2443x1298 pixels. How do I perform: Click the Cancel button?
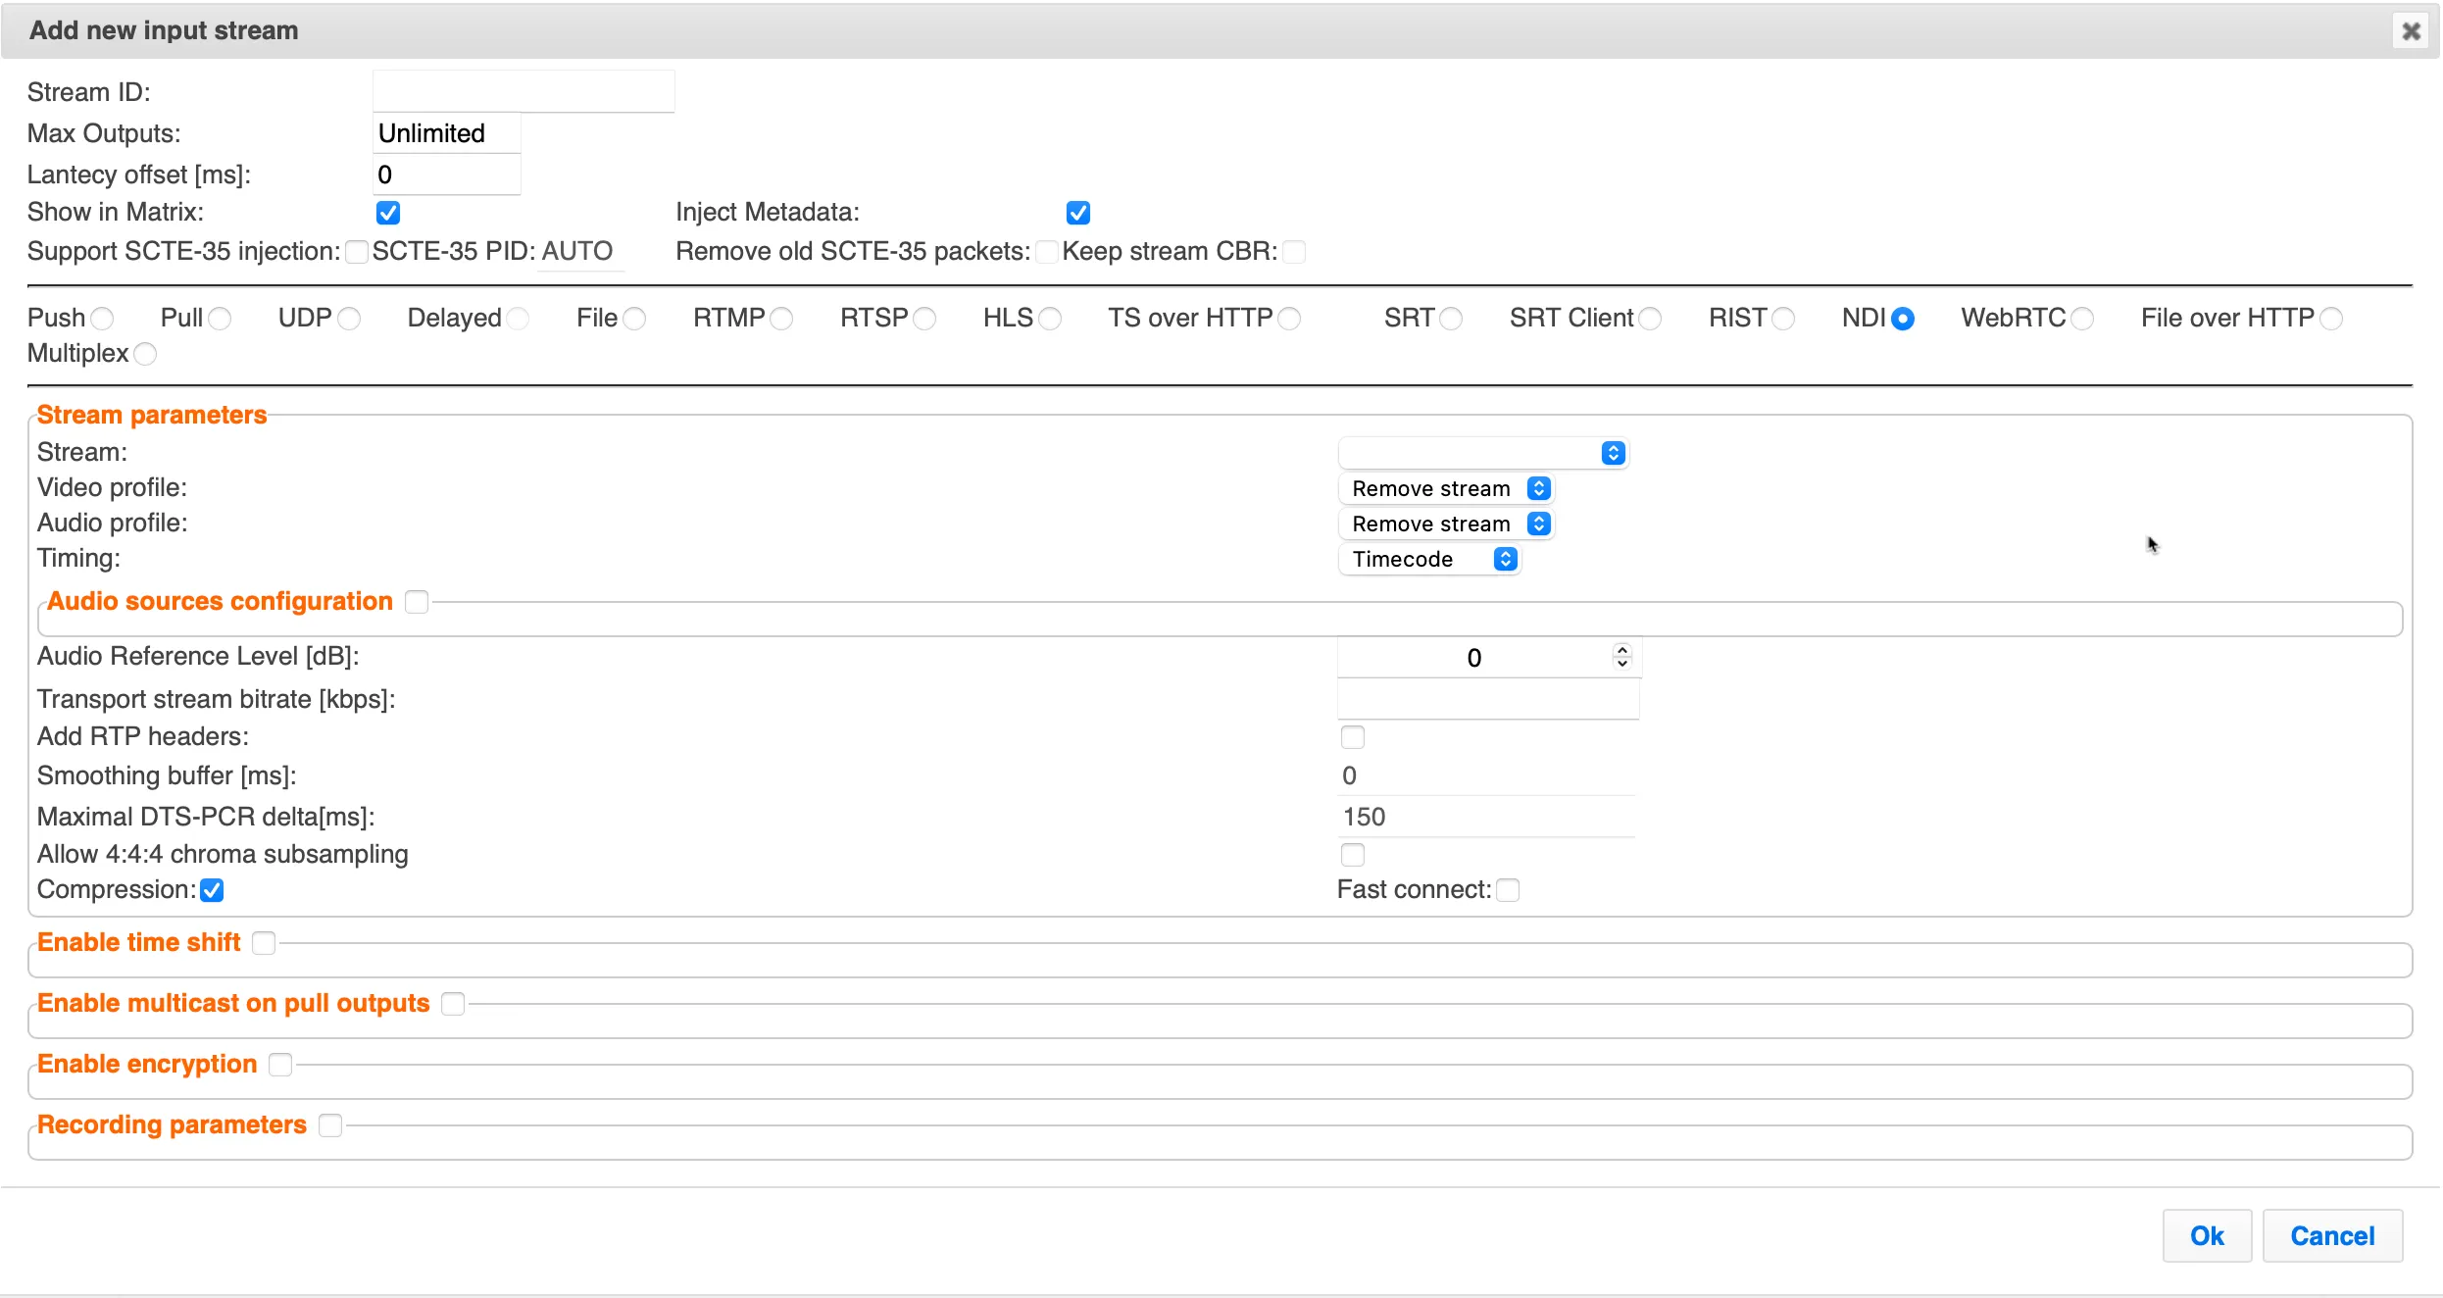click(2332, 1235)
